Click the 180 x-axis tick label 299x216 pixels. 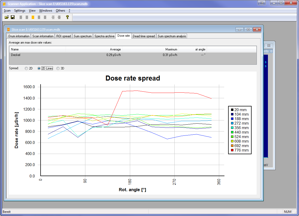(130, 181)
